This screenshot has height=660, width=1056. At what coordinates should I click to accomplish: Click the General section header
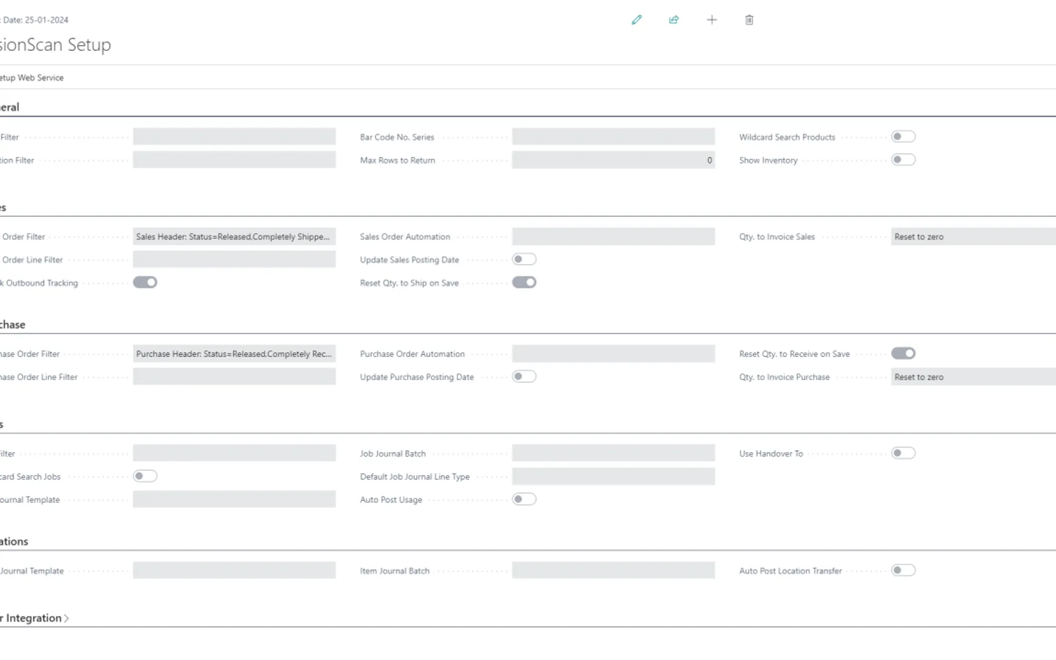point(10,107)
